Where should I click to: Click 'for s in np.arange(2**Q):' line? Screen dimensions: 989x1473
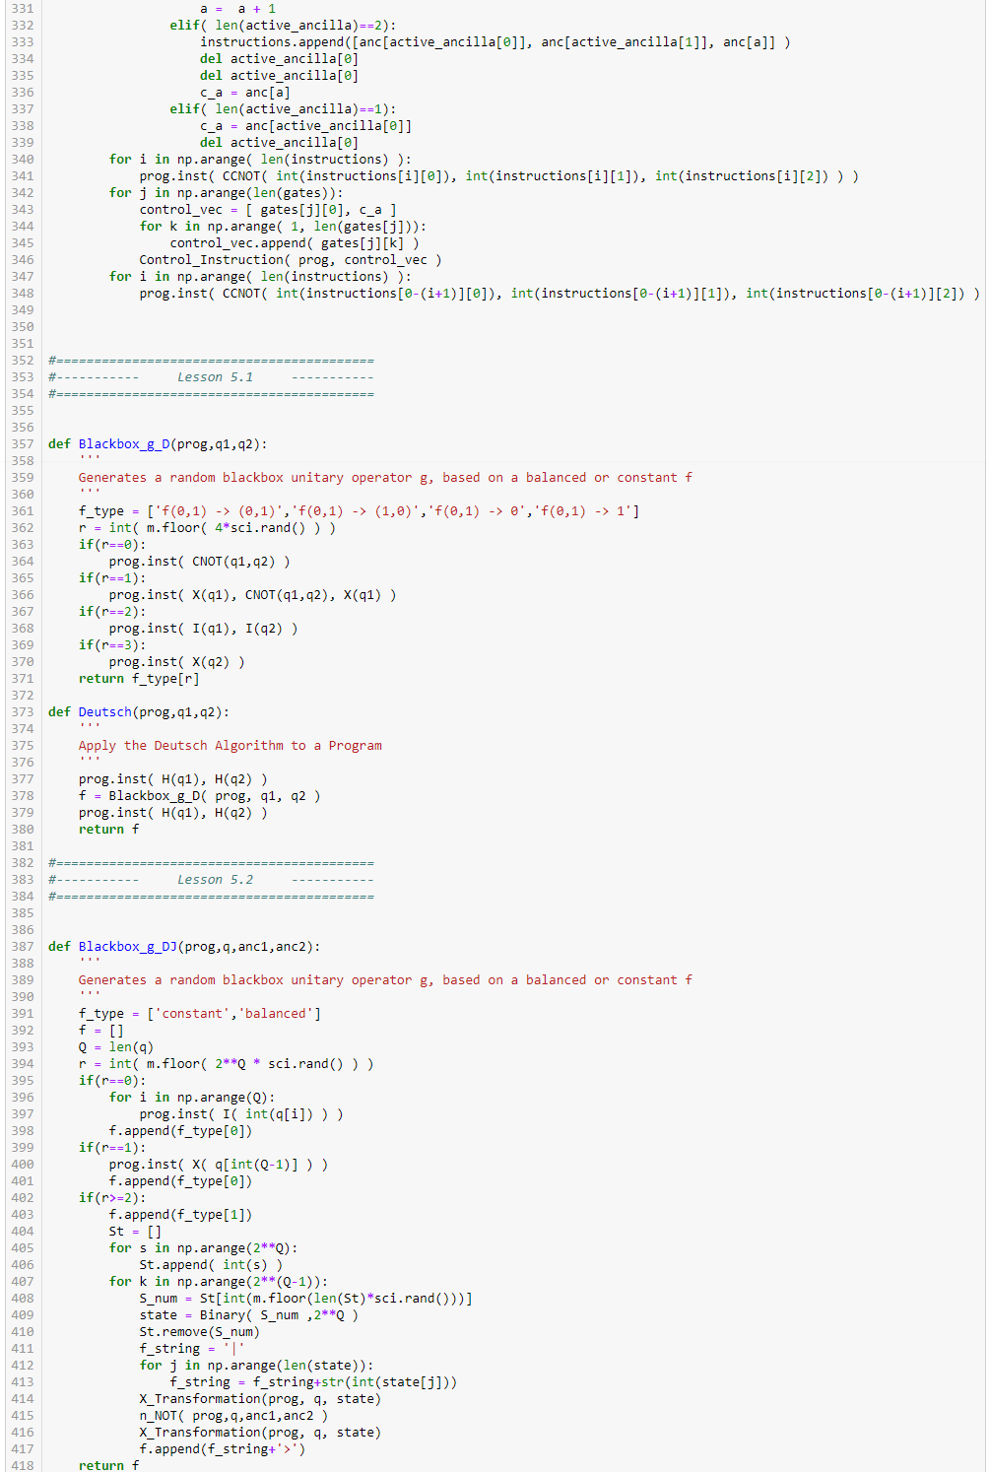pos(204,1248)
